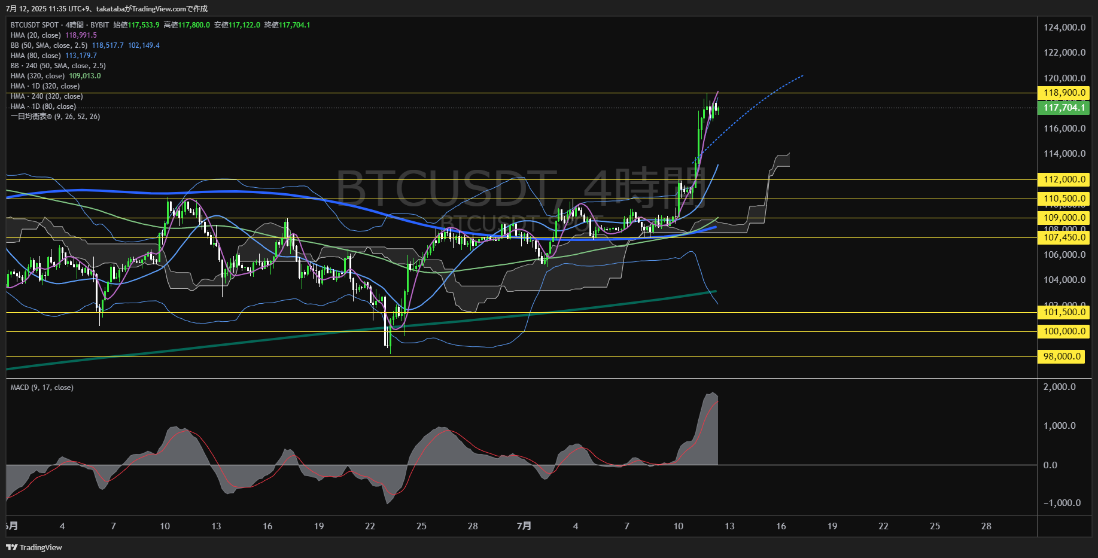This screenshot has height=558, width=1098.
Task: Click the yellow 98,000.0 price label
Action: click(1061, 356)
